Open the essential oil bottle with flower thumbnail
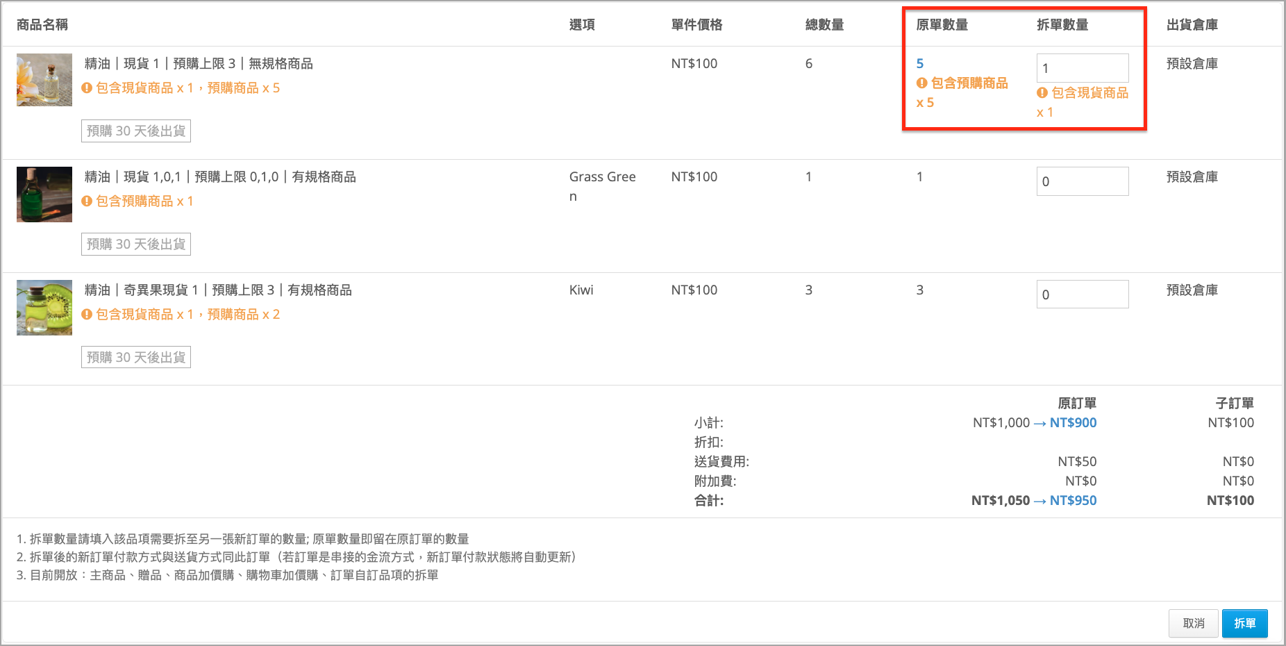This screenshot has width=1286, height=646. pos(44,80)
